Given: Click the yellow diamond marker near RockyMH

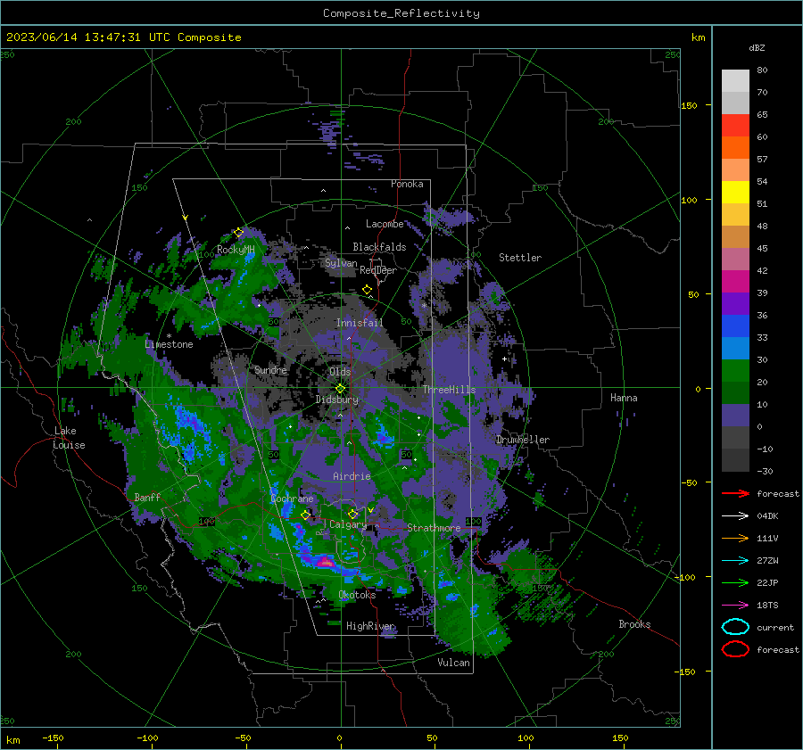Looking at the screenshot, I should click(238, 233).
